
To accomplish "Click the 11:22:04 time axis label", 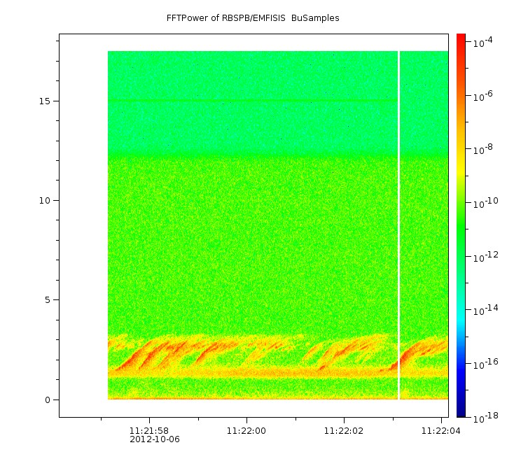I will click(x=441, y=430).
